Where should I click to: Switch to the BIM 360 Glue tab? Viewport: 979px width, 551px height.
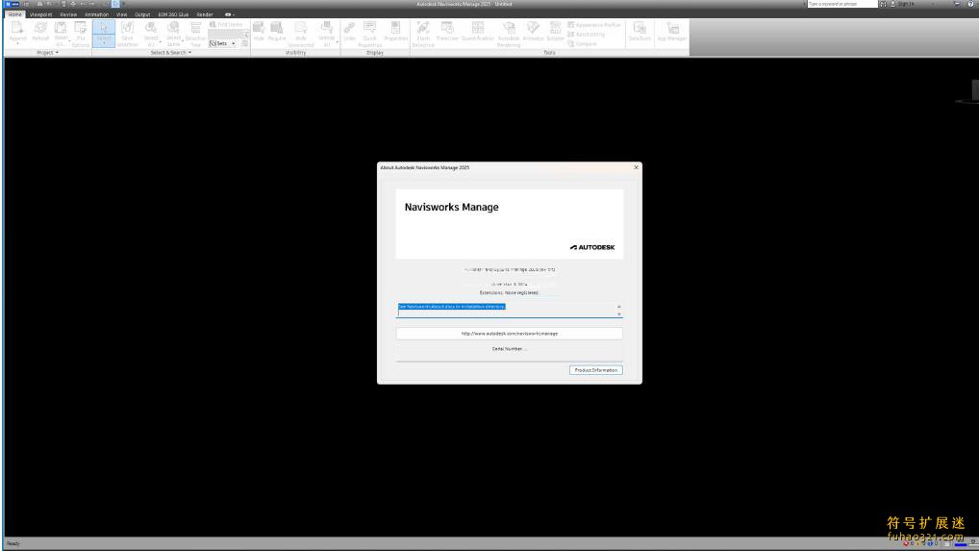click(x=173, y=14)
